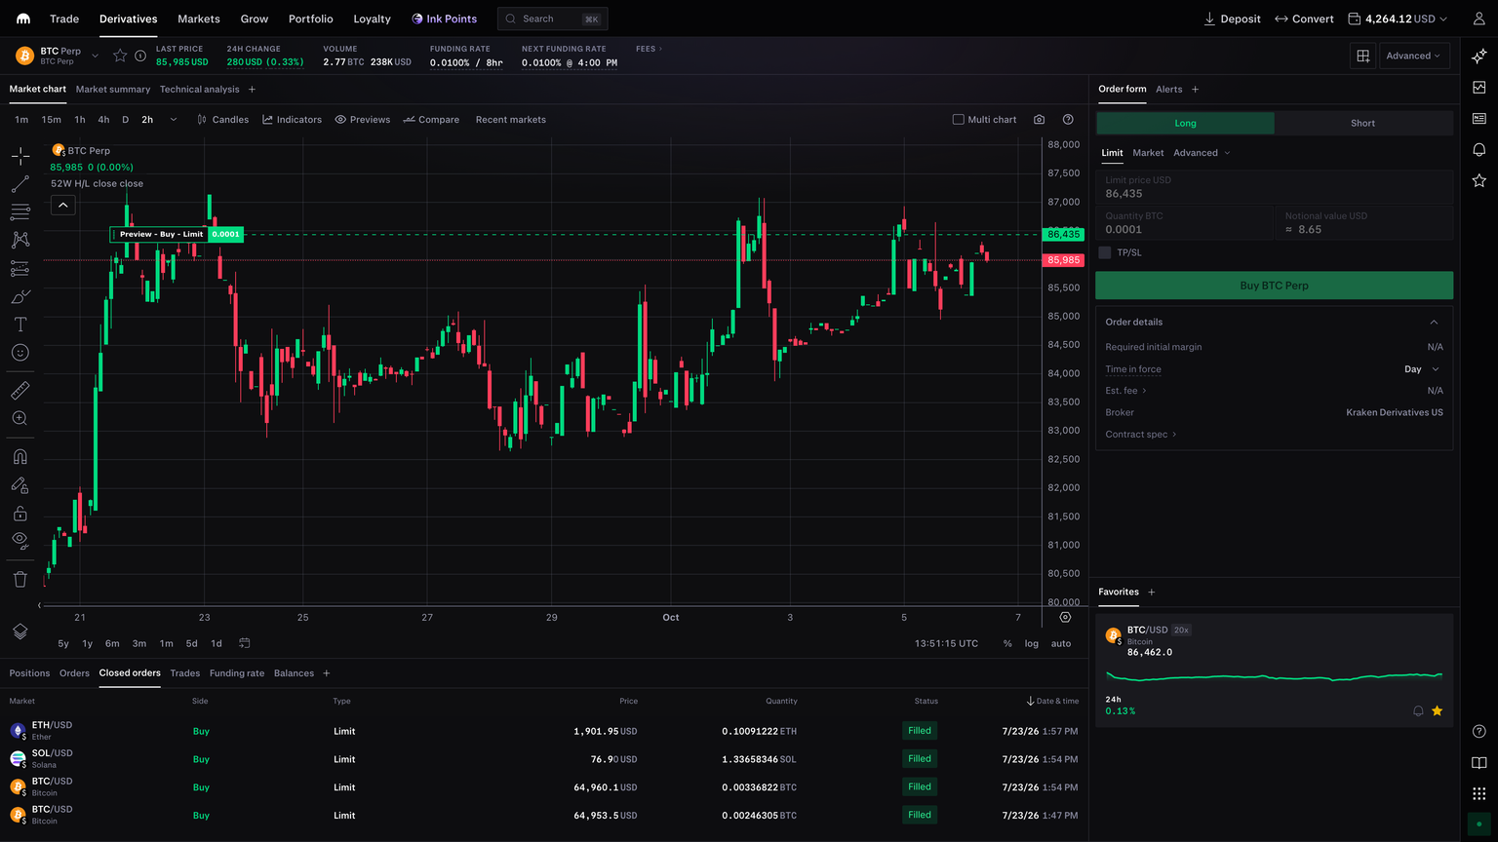
Task: Open user account profile icon
Action: pyautogui.click(x=1479, y=19)
